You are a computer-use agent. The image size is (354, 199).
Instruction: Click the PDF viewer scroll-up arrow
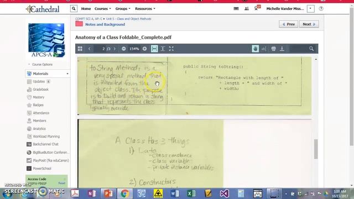316,59
